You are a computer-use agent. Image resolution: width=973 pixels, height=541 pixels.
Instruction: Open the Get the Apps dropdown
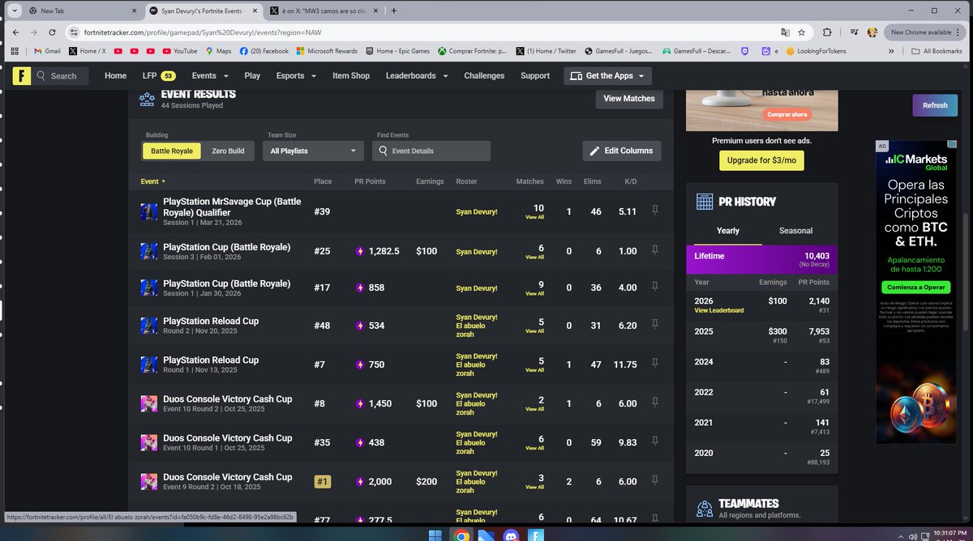[x=607, y=76]
